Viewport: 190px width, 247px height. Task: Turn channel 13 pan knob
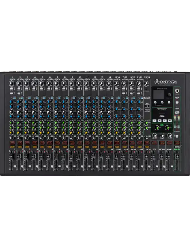tap(101, 138)
